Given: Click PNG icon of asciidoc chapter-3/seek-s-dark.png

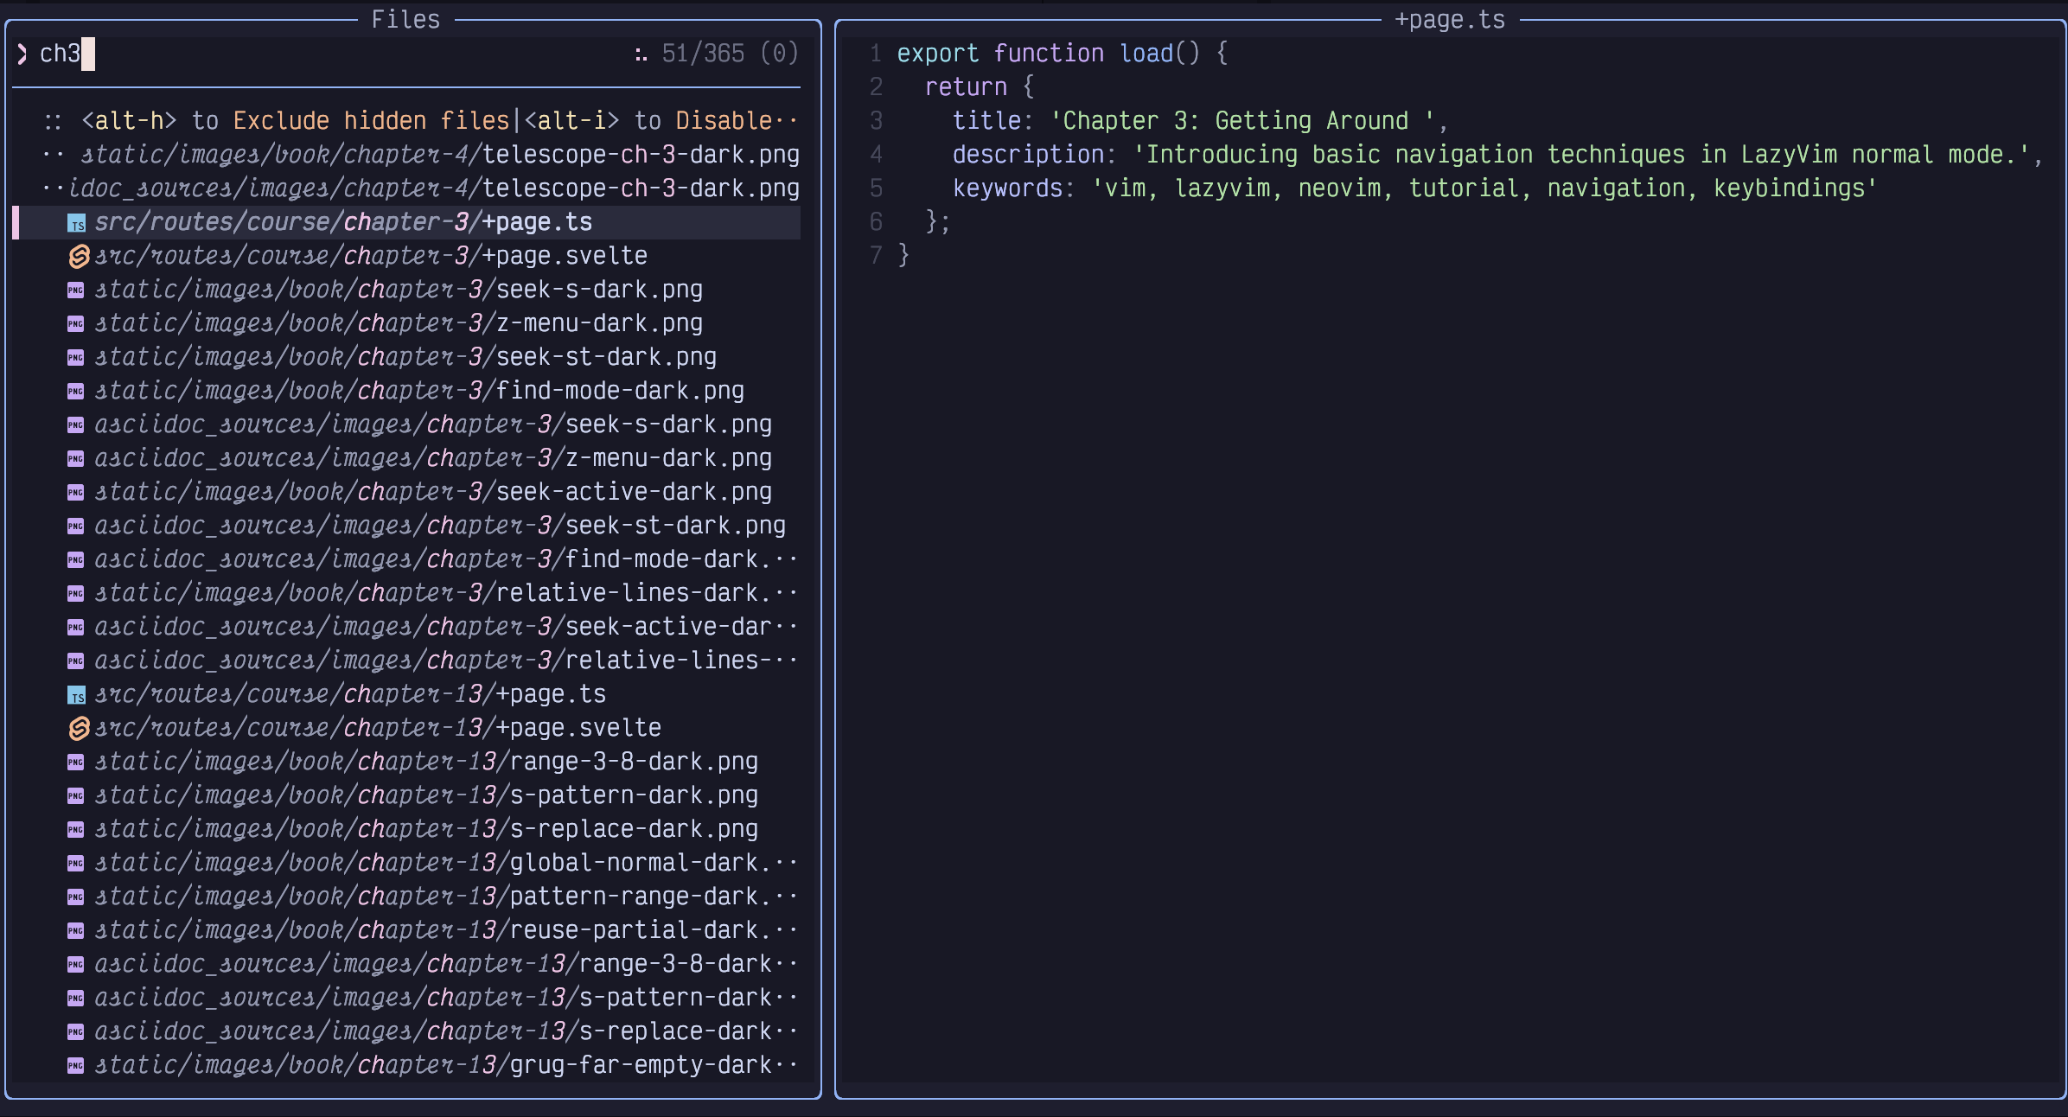Looking at the screenshot, I should (76, 425).
